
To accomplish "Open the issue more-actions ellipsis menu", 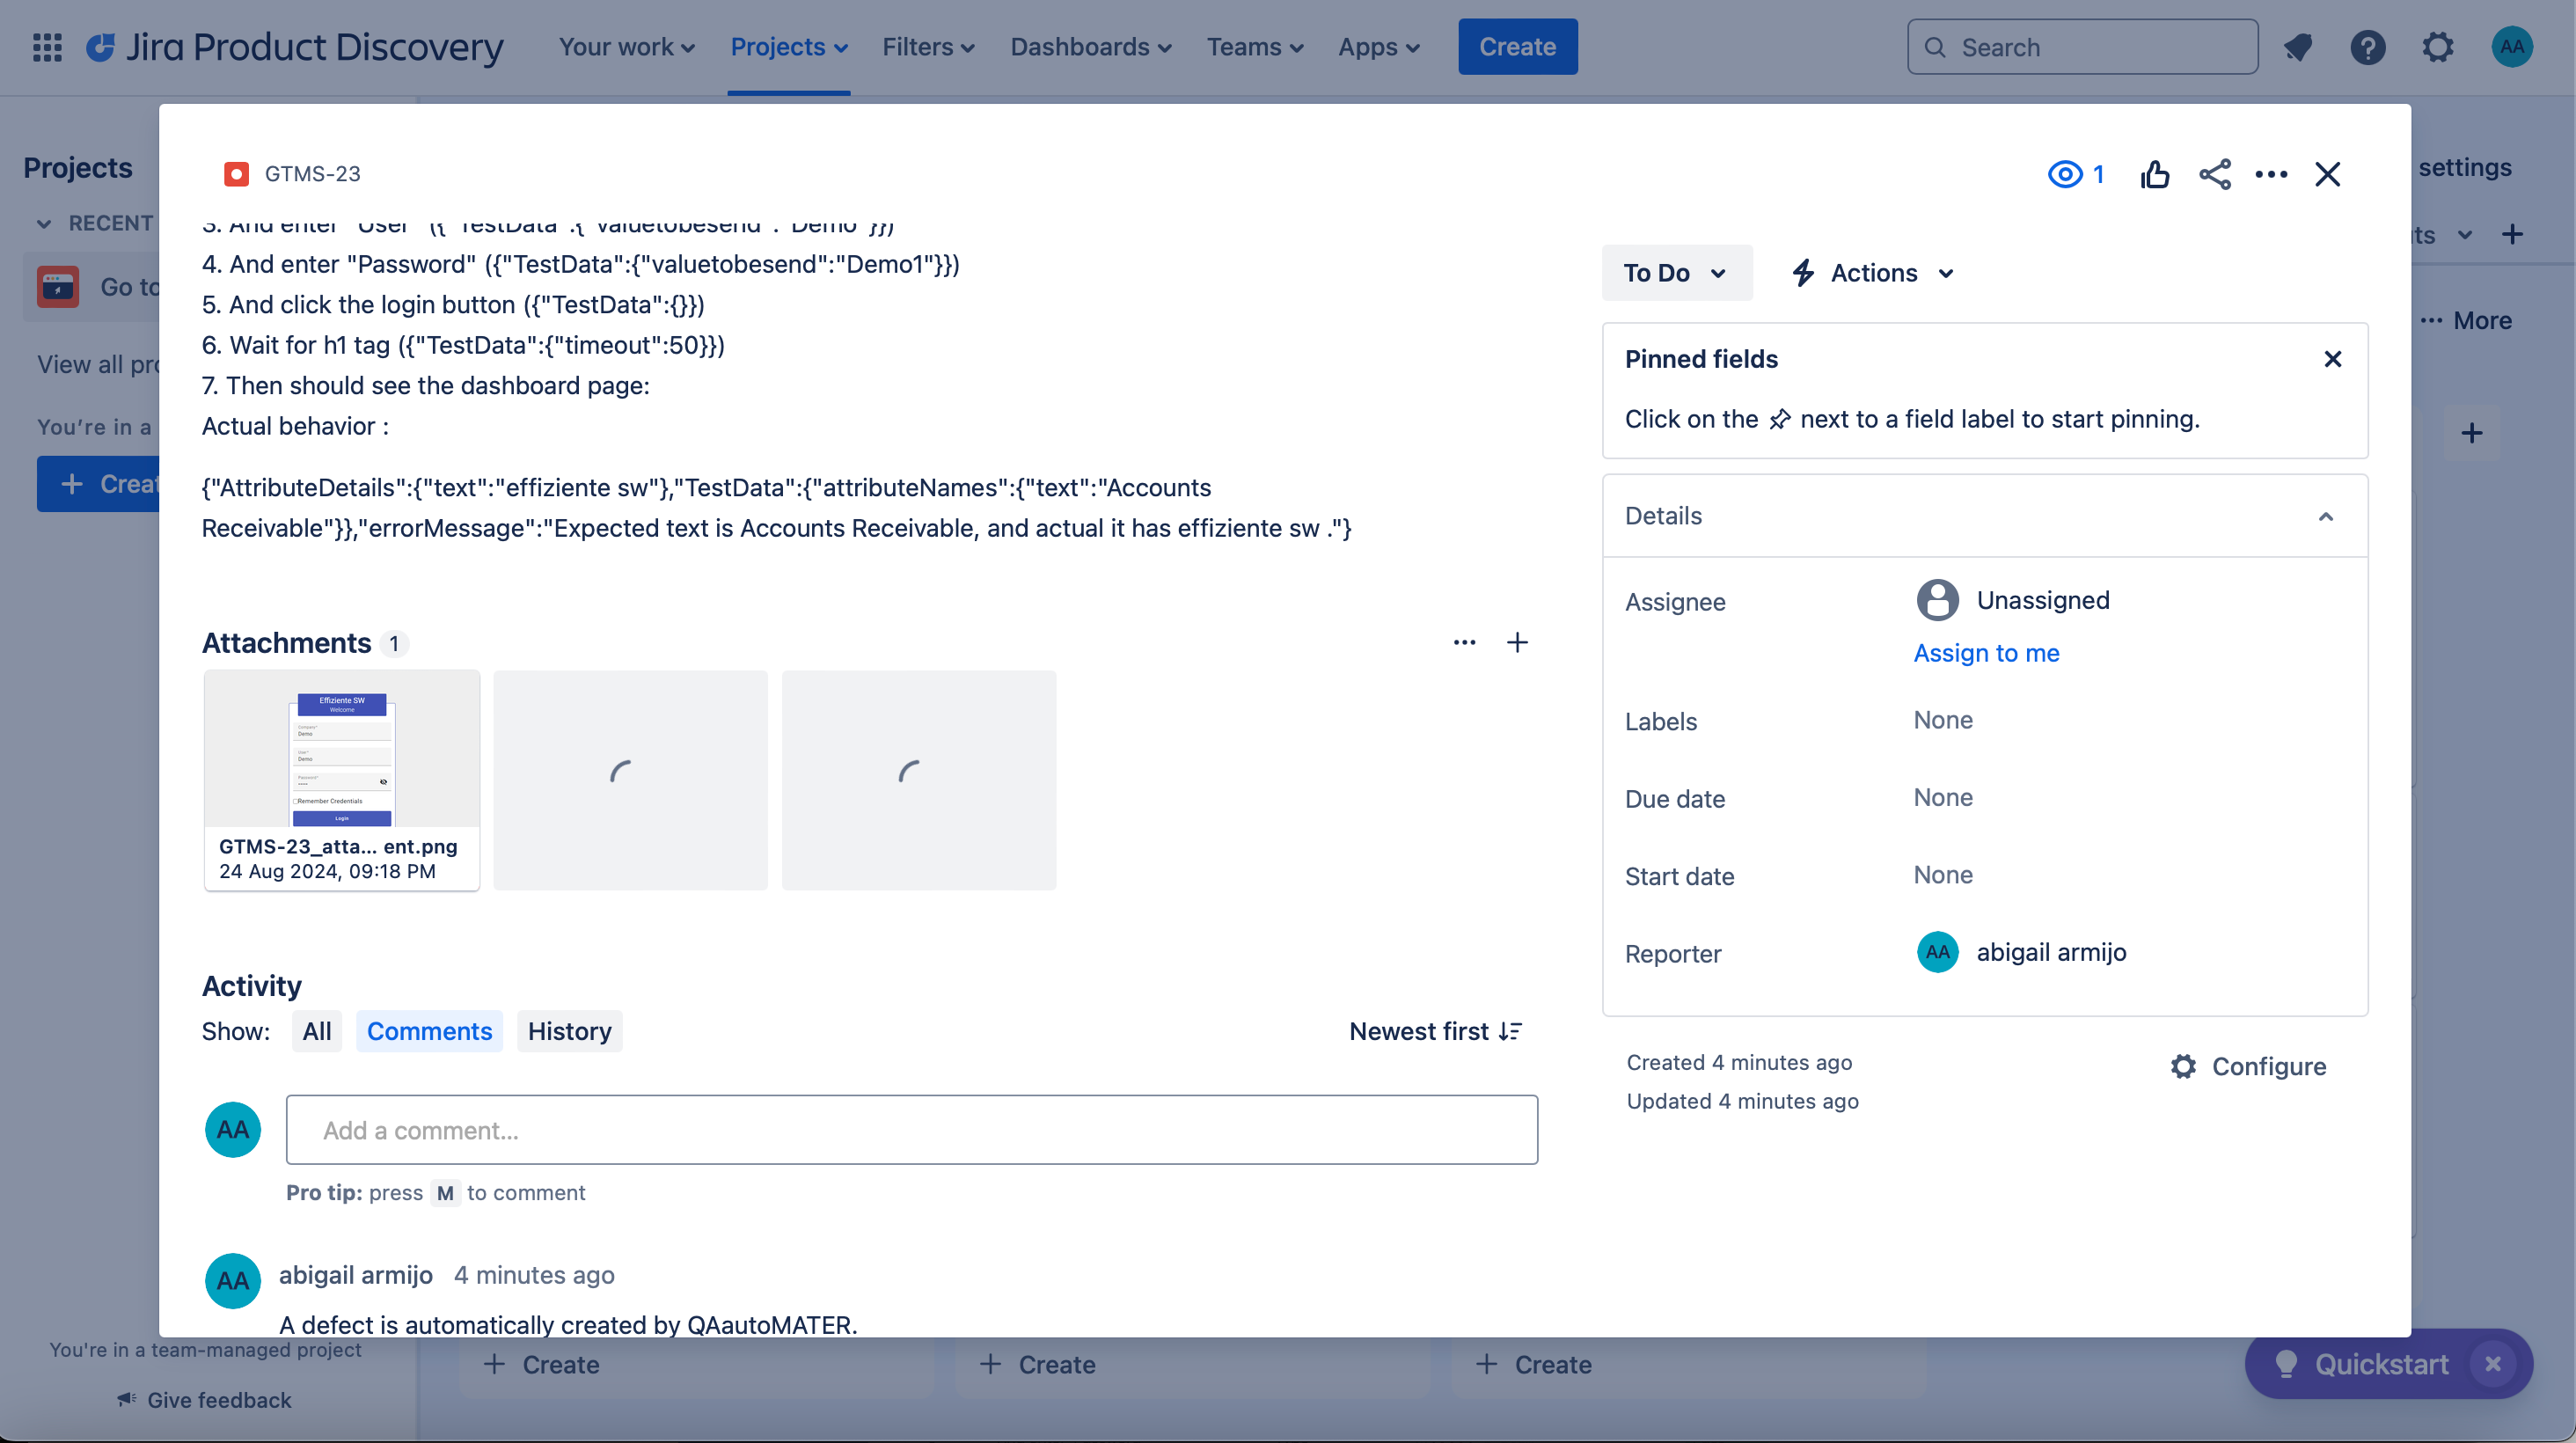I will [x=2271, y=174].
